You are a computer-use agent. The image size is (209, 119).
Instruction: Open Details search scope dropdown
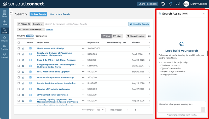point(37,24)
